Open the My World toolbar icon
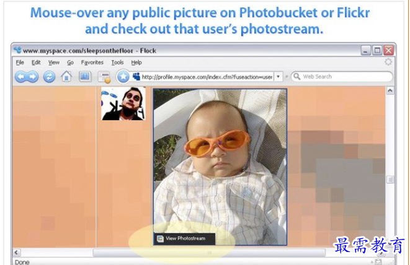410x265 pixels. (x=85, y=77)
